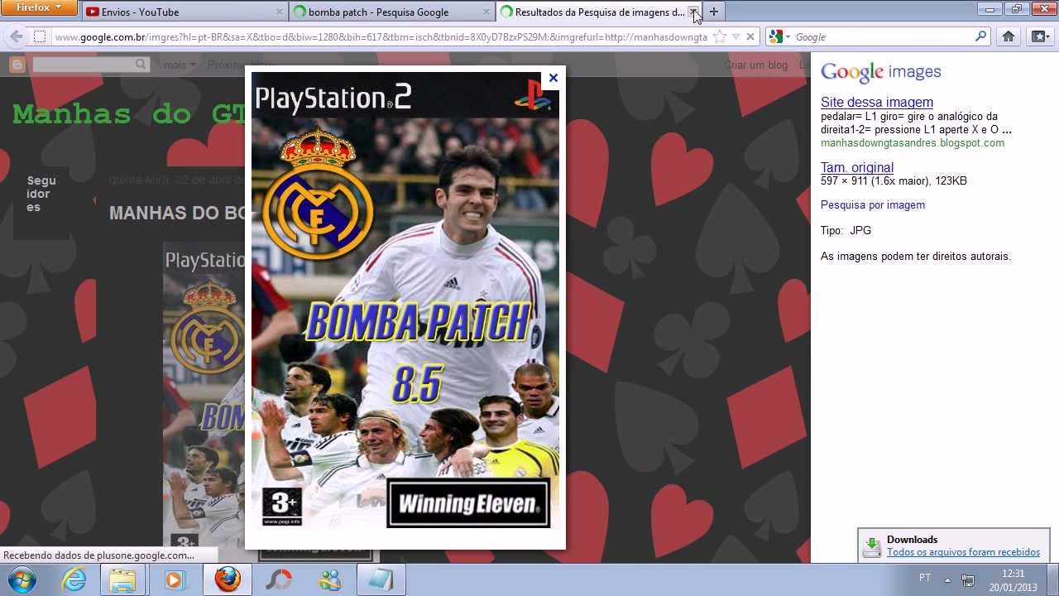Switch to Firefox in the taskbar

[x=228, y=579]
